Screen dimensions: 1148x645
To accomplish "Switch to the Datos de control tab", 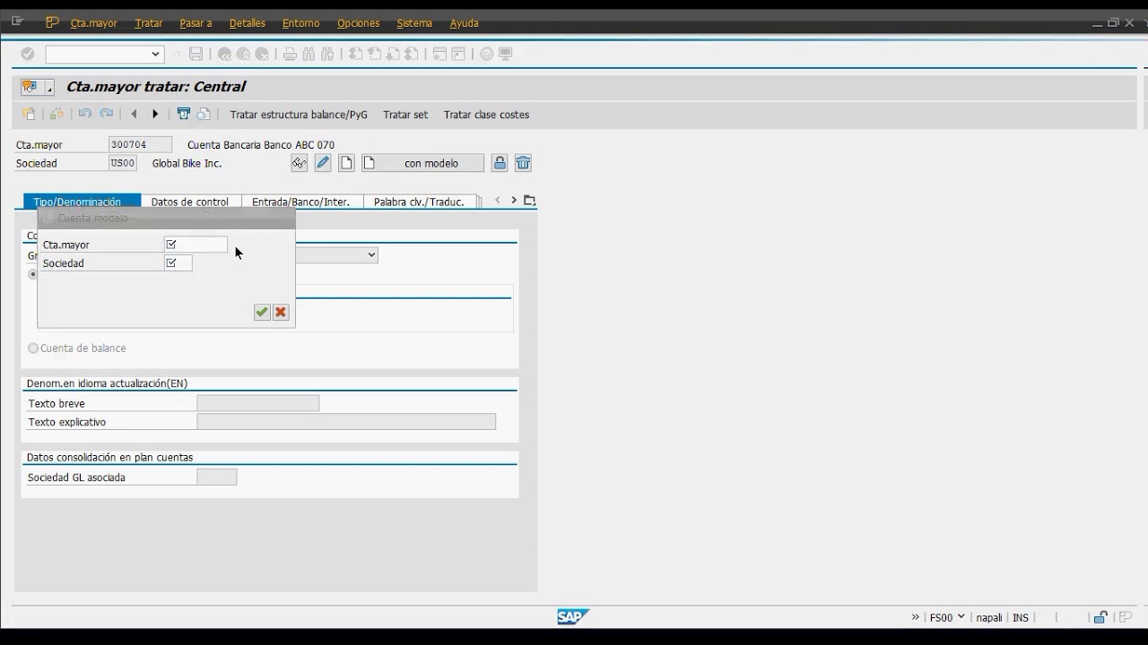I will [x=190, y=202].
